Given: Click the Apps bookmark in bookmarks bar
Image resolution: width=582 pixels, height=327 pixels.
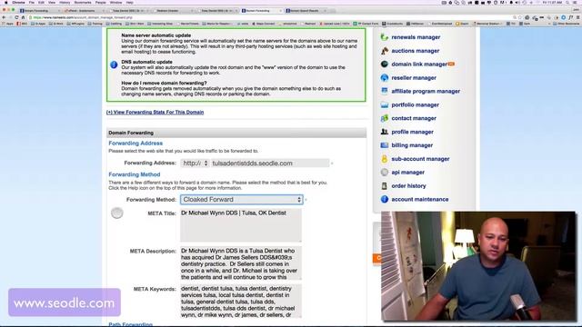Looking at the screenshot, I should coord(7,24).
